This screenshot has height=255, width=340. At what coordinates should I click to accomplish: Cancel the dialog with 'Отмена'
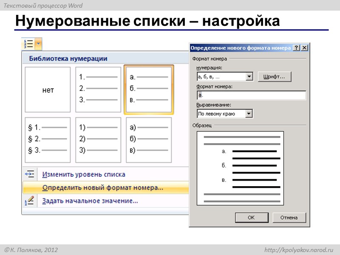click(289, 218)
